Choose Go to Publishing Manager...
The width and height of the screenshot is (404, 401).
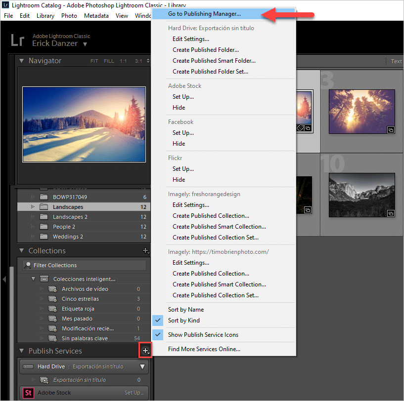pos(224,14)
